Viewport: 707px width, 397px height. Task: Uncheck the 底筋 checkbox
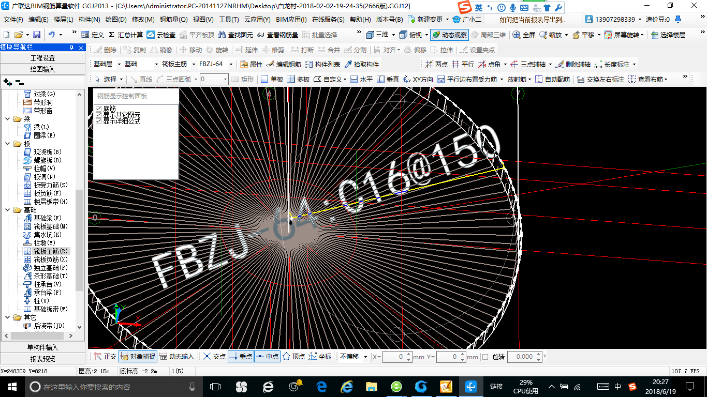pos(98,109)
